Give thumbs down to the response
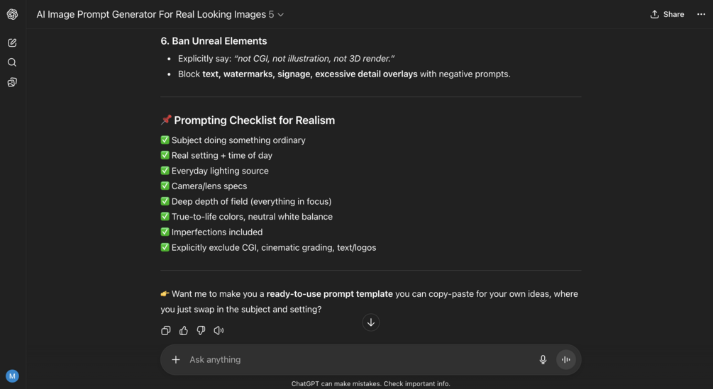Viewport: 713px width, 389px height. coord(201,330)
